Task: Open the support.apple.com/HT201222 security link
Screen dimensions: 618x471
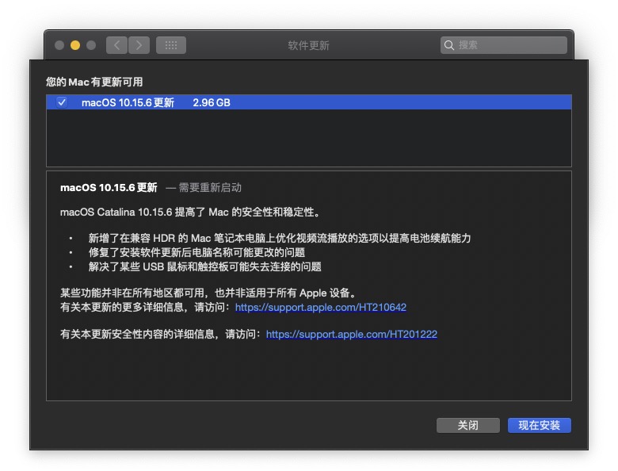Action: click(351, 335)
